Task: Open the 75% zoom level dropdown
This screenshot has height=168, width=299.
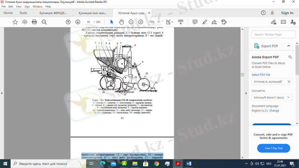Action: [158, 22]
